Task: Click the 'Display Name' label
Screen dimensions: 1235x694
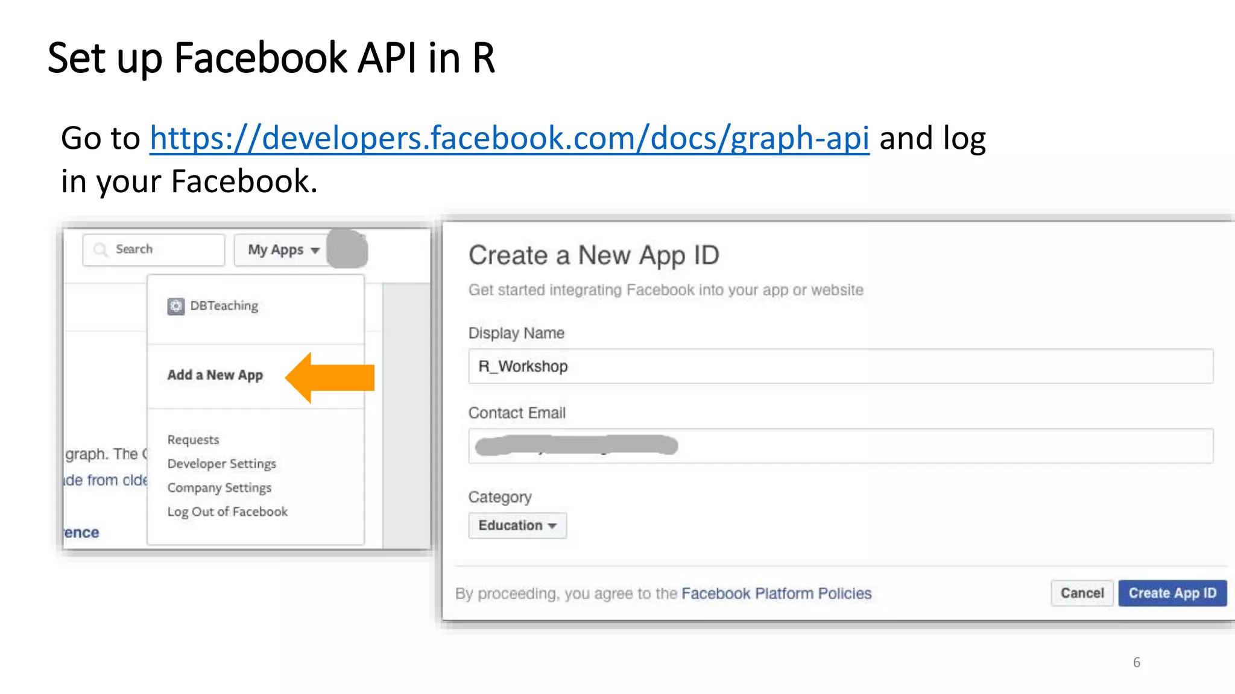Action: tap(516, 333)
